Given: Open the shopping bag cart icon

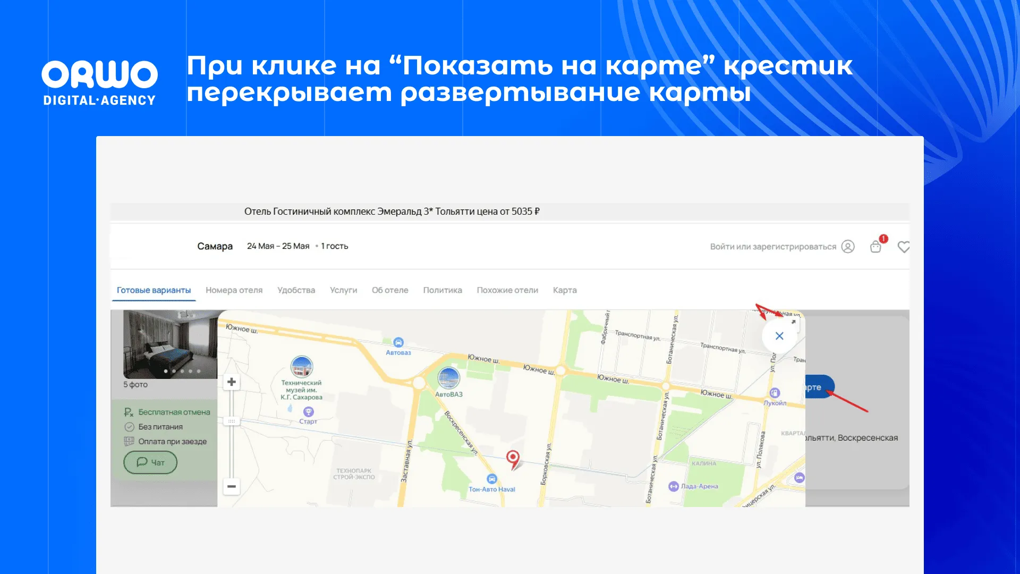Looking at the screenshot, I should click(x=875, y=247).
